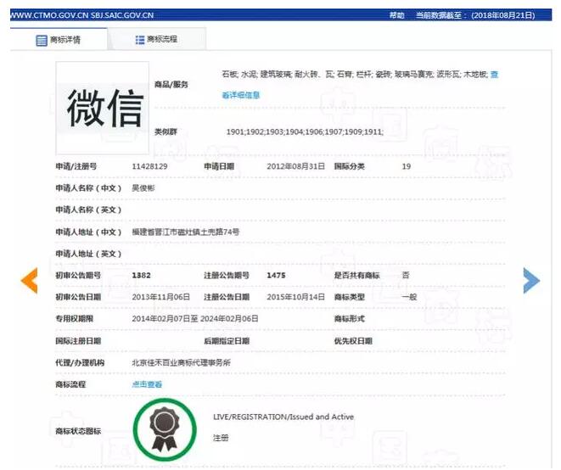Viewport: 561px width, 470px height.
Task: Click the data date 2018年08月21日
Action: click(503, 15)
